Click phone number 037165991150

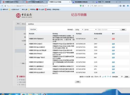click(81, 44)
